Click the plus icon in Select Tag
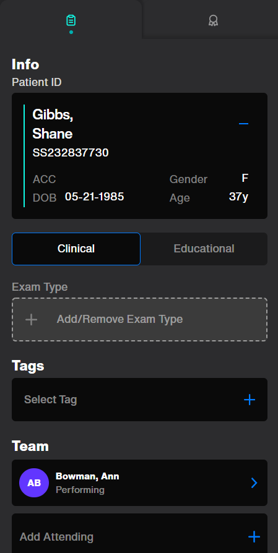Image resolution: width=278 pixels, height=553 pixels. click(250, 400)
